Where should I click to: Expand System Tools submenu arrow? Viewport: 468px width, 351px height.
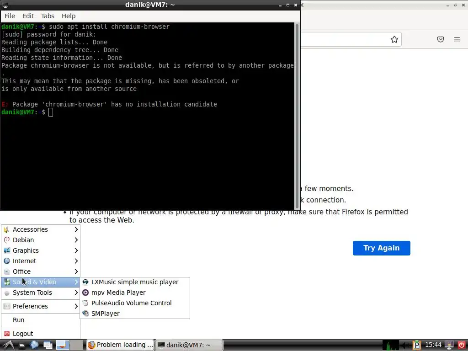(76, 292)
